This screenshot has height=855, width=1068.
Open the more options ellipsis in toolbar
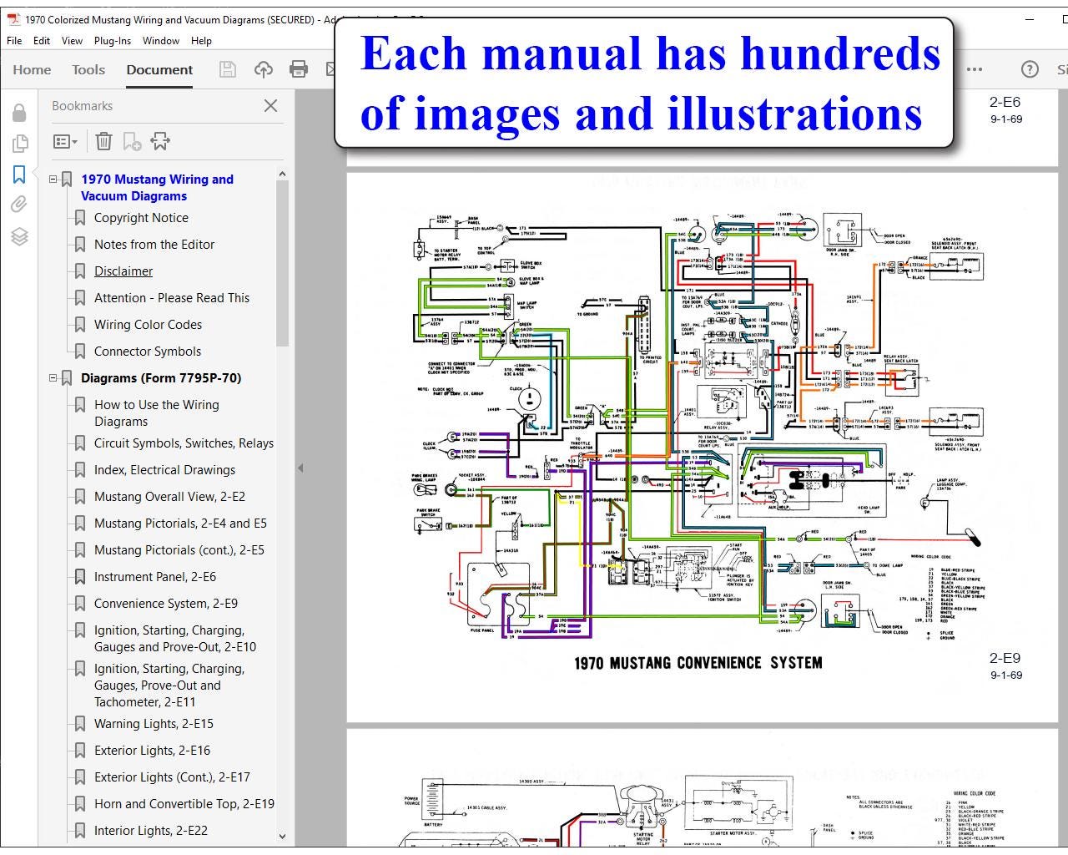coord(975,69)
